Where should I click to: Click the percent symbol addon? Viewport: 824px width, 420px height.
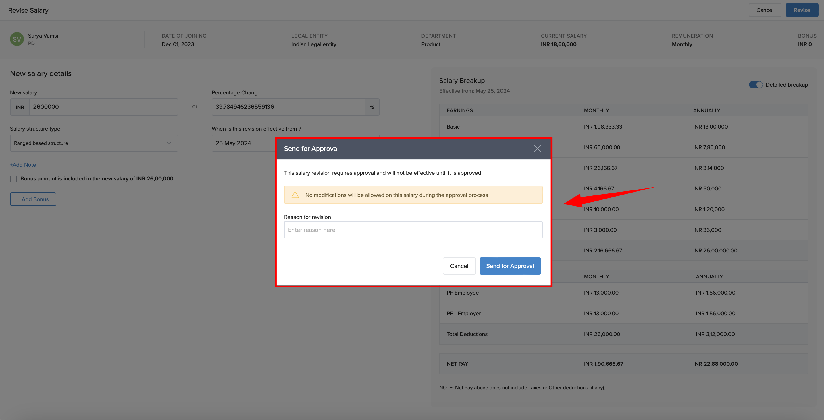(x=372, y=107)
